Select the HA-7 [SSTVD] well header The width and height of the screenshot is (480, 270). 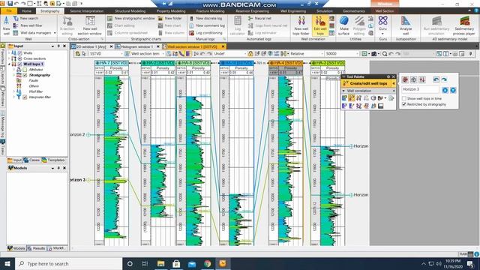[112, 63]
